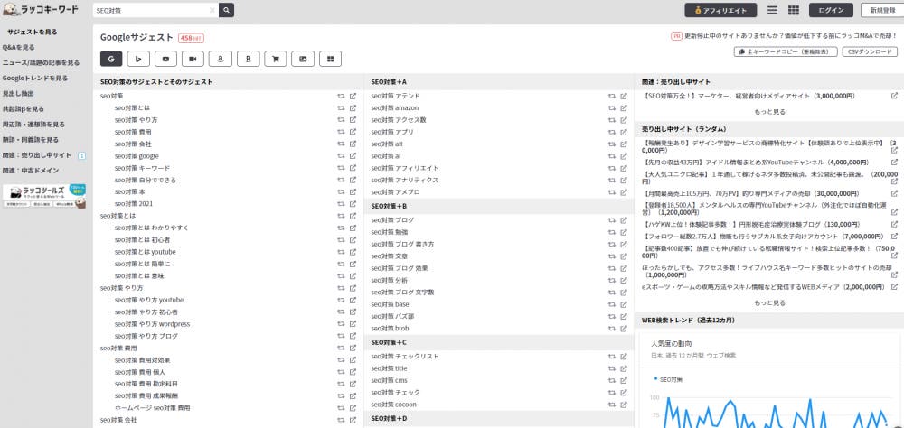
Task: Click the アフィリエイト button
Action: click(x=720, y=10)
